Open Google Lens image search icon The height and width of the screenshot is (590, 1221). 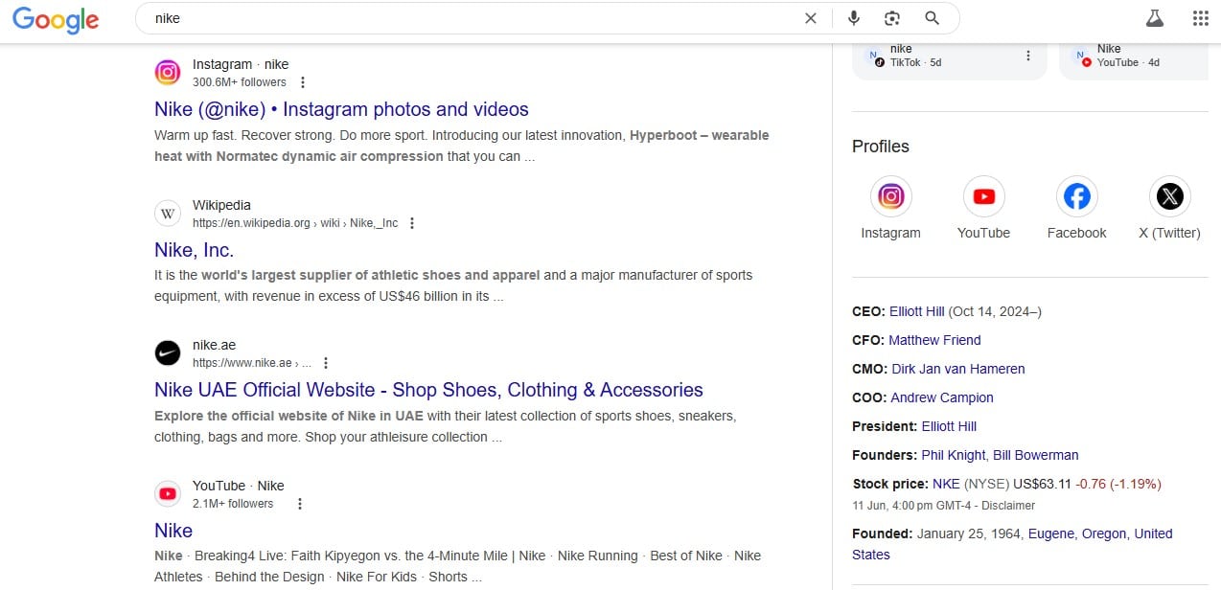coord(892,18)
